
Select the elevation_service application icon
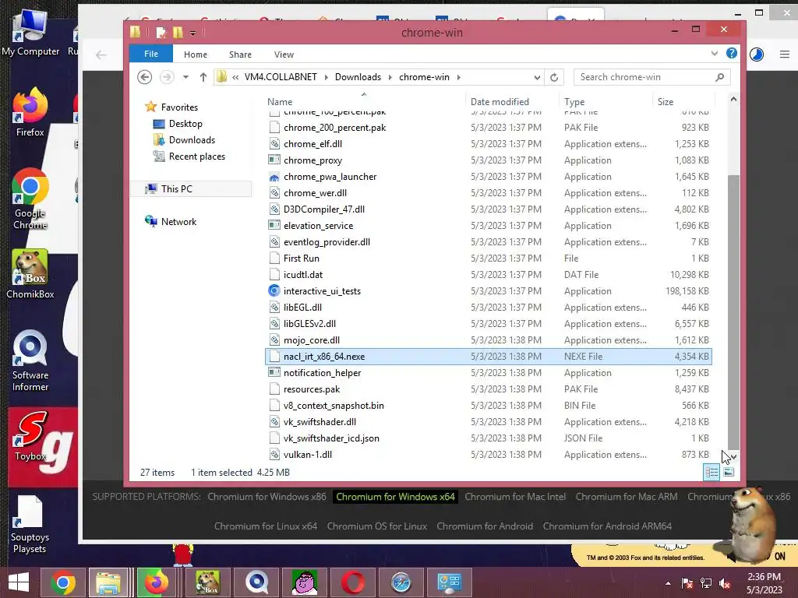(x=274, y=225)
